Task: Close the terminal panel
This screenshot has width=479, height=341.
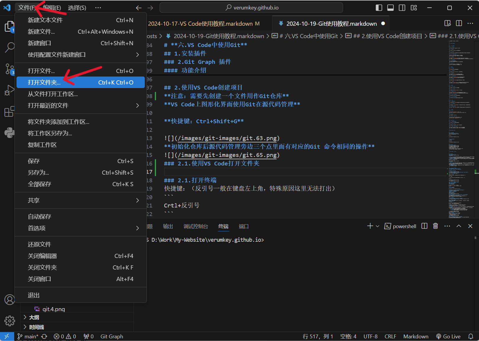Action: pos(470,226)
